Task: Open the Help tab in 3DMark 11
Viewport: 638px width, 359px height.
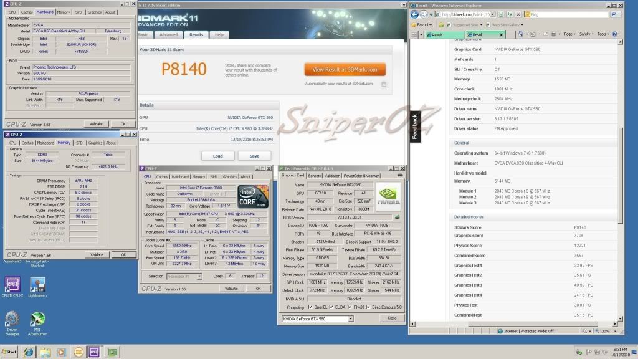Action: [x=219, y=35]
